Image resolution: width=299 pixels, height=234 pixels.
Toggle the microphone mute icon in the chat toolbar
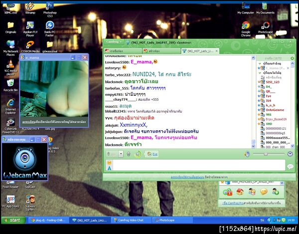point(129,154)
